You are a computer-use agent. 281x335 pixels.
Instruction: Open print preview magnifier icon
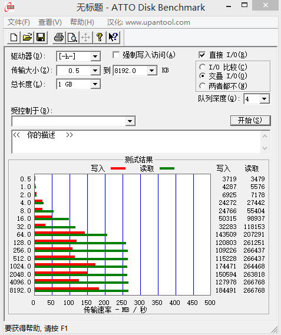tap(72, 38)
